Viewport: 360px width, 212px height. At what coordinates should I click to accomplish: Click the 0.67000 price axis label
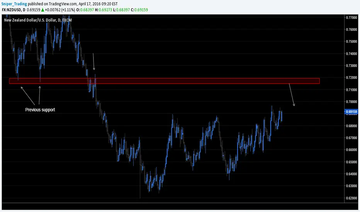pos(352,138)
